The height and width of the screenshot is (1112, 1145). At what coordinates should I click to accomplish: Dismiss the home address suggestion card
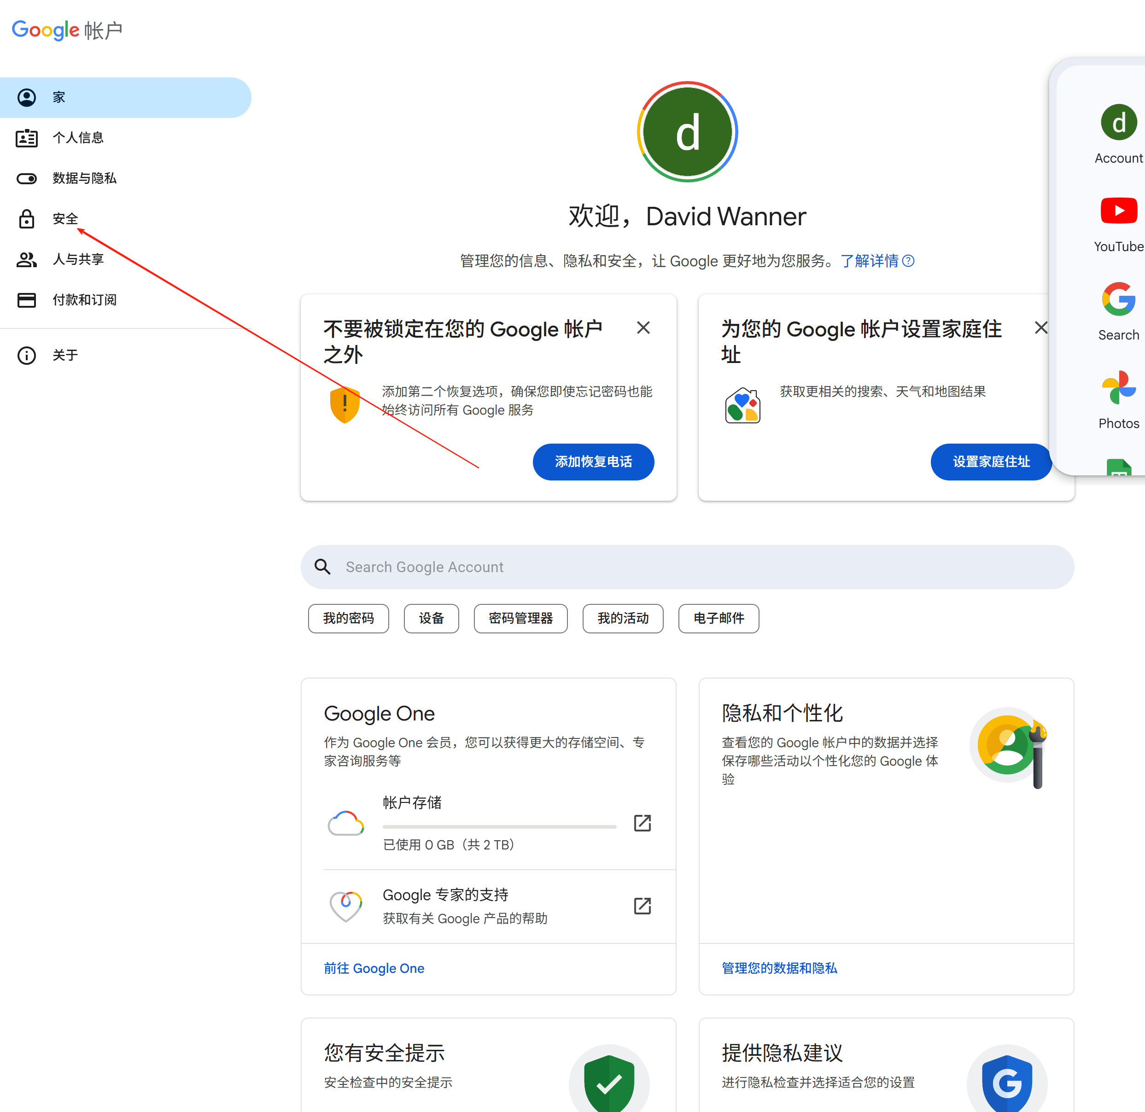[1040, 328]
